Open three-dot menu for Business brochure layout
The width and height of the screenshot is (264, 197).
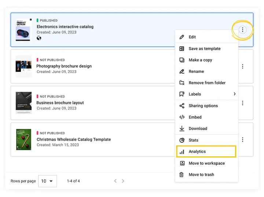(x=243, y=103)
